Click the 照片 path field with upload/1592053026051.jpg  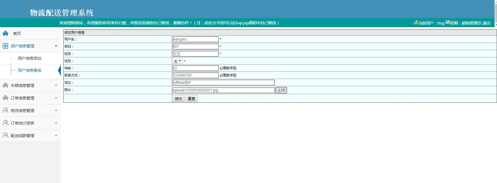click(223, 90)
